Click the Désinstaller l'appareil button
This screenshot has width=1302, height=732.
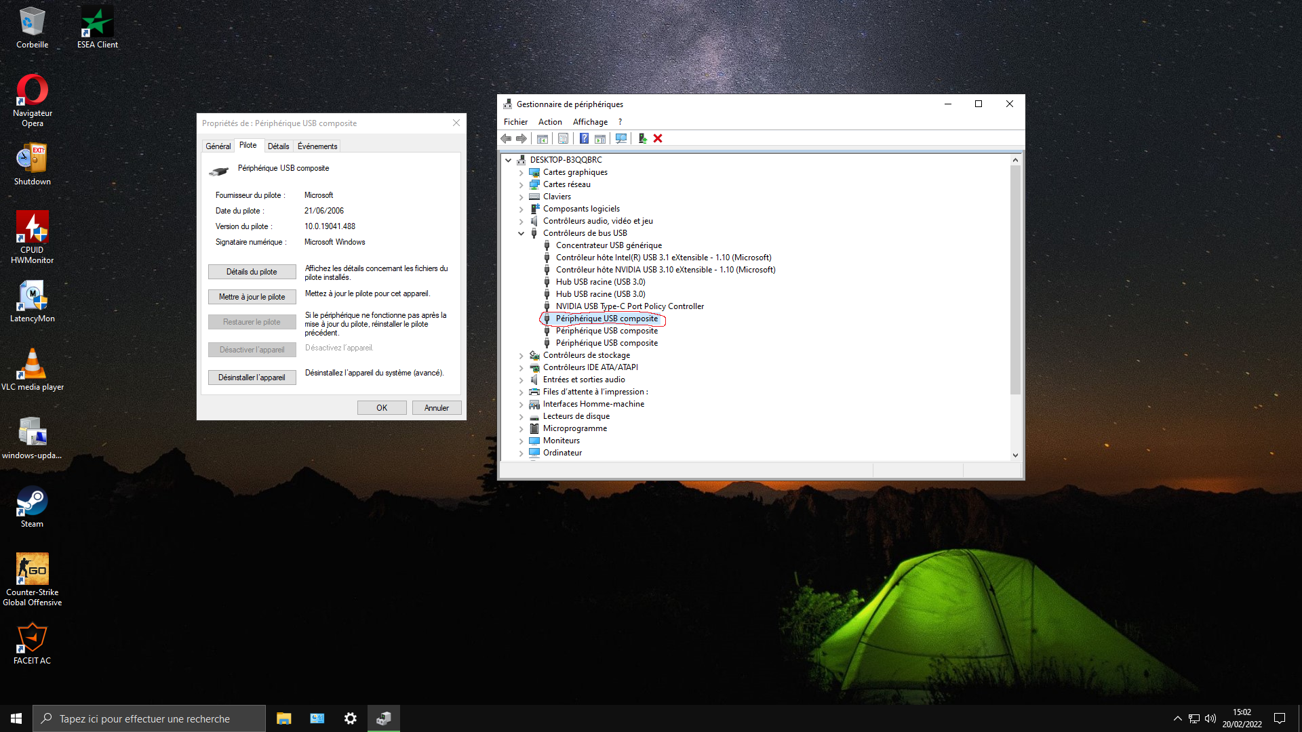[x=252, y=378]
